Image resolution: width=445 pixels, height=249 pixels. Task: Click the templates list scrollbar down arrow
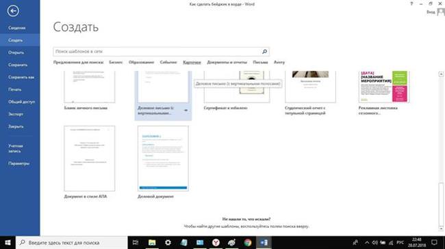pyautogui.click(x=441, y=228)
